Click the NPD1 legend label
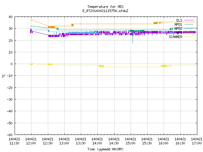Viewport: 203px width, 152px height. click(178, 24)
